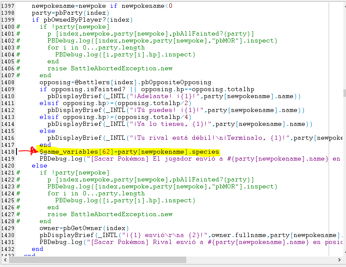Click line number 1418 in the gutter
The height and width of the screenshot is (267, 346).
[8, 152]
